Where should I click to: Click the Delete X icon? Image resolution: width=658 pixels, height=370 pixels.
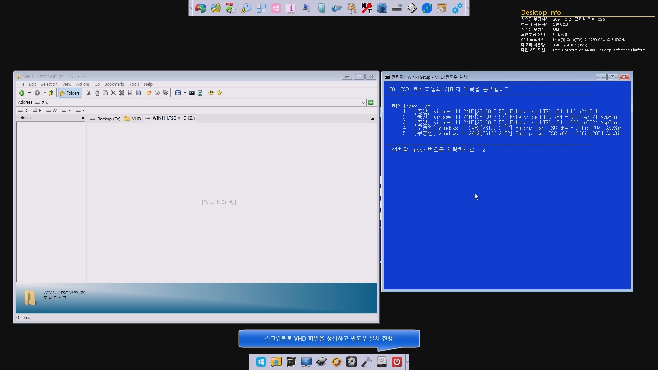(x=113, y=93)
